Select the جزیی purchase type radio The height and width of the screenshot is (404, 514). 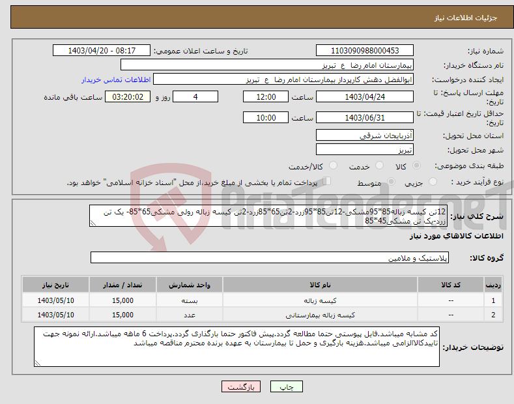click(433, 181)
